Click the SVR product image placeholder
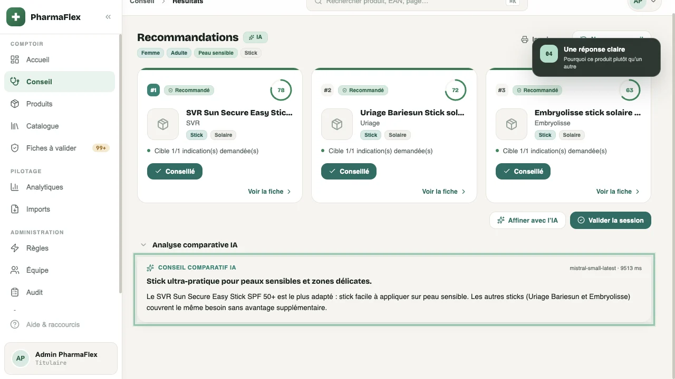The image size is (675, 379). [163, 124]
